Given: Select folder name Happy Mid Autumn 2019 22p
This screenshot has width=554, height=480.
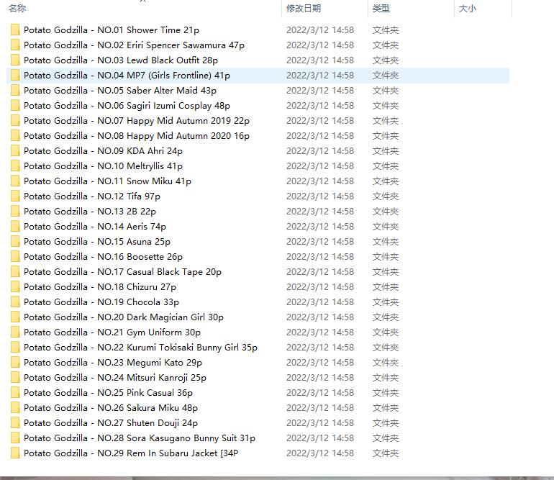Looking at the screenshot, I should coord(137,120).
